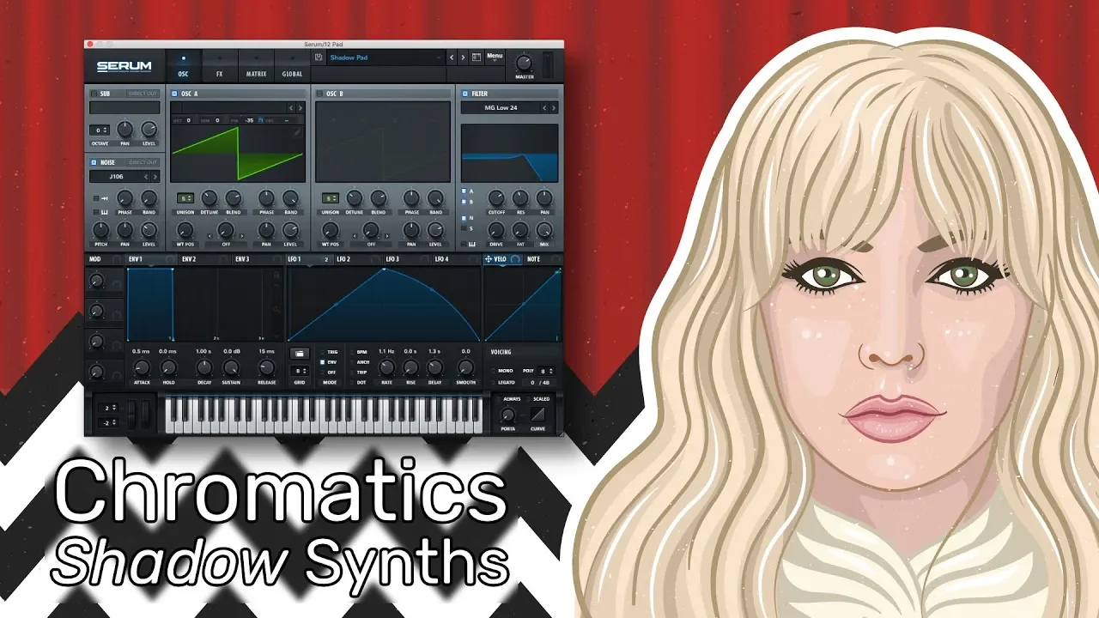Click the filter Res knob
This screenshot has height=618, width=1099.
pos(520,198)
